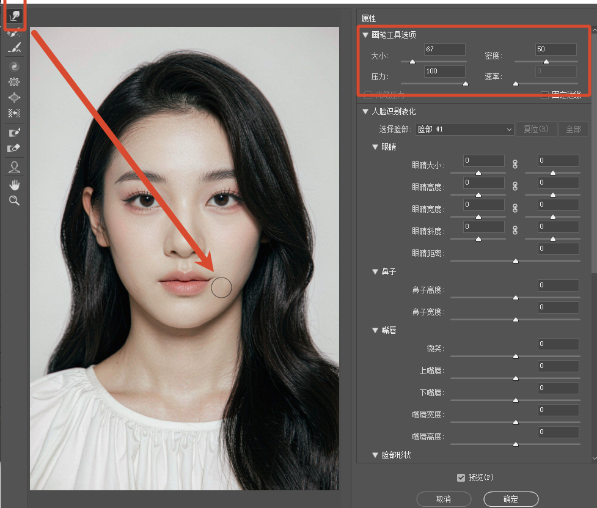The image size is (597, 508).
Task: Toggle the 眼睛高度 link icon
Action: pos(515,186)
